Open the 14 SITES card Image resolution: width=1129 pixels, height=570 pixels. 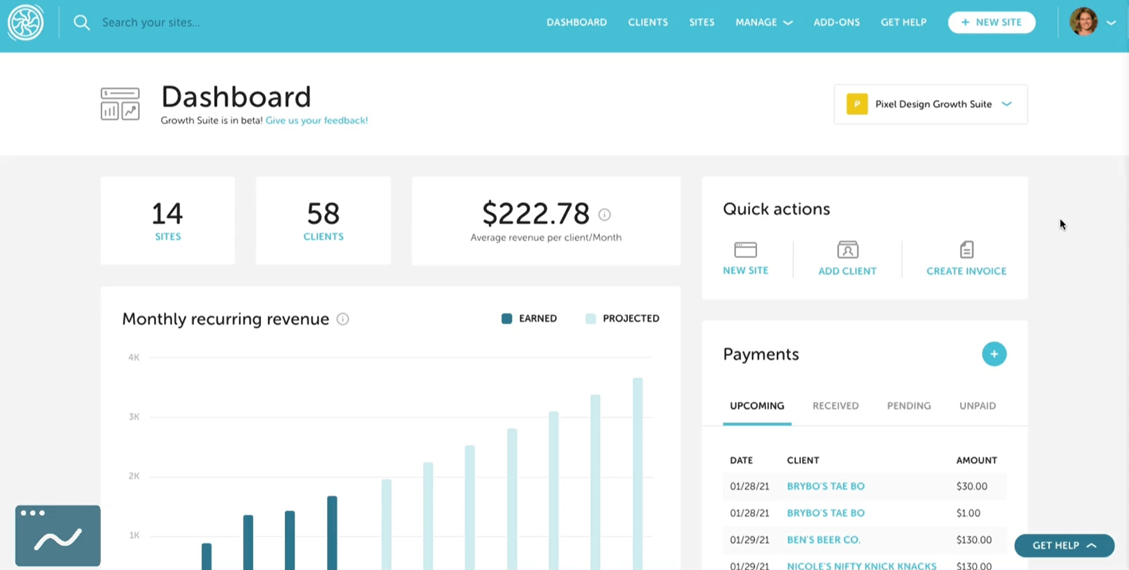(x=168, y=220)
